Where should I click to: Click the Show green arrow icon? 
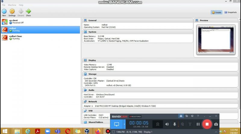point(28,11)
